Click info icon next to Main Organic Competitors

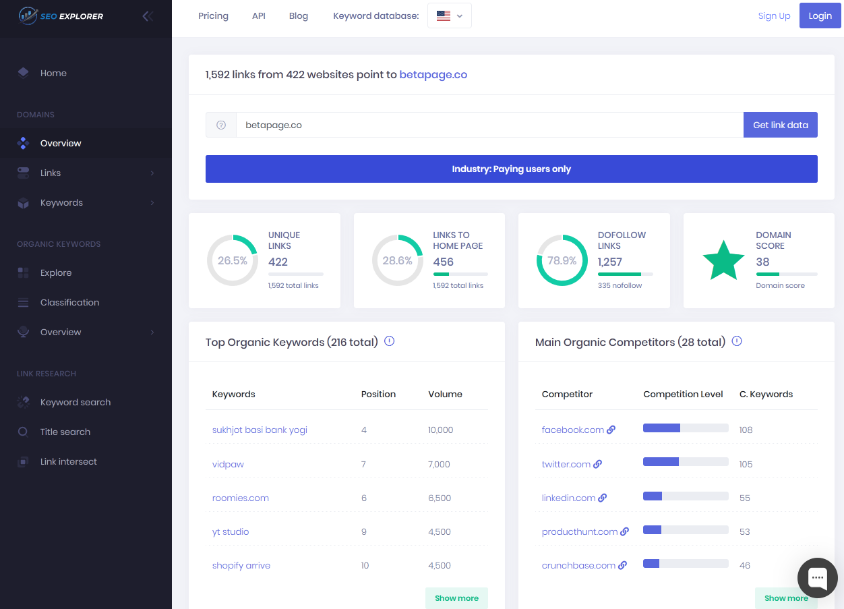pyautogui.click(x=737, y=341)
